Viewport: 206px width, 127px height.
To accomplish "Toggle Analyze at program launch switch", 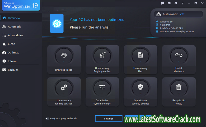I will click(x=47, y=119).
